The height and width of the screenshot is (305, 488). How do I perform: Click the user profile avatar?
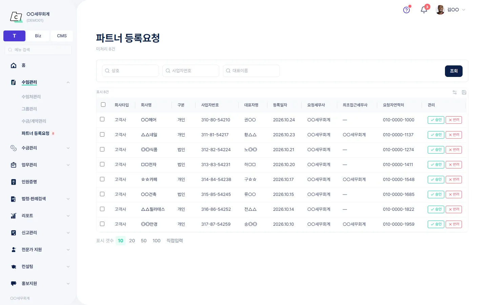[x=440, y=10]
